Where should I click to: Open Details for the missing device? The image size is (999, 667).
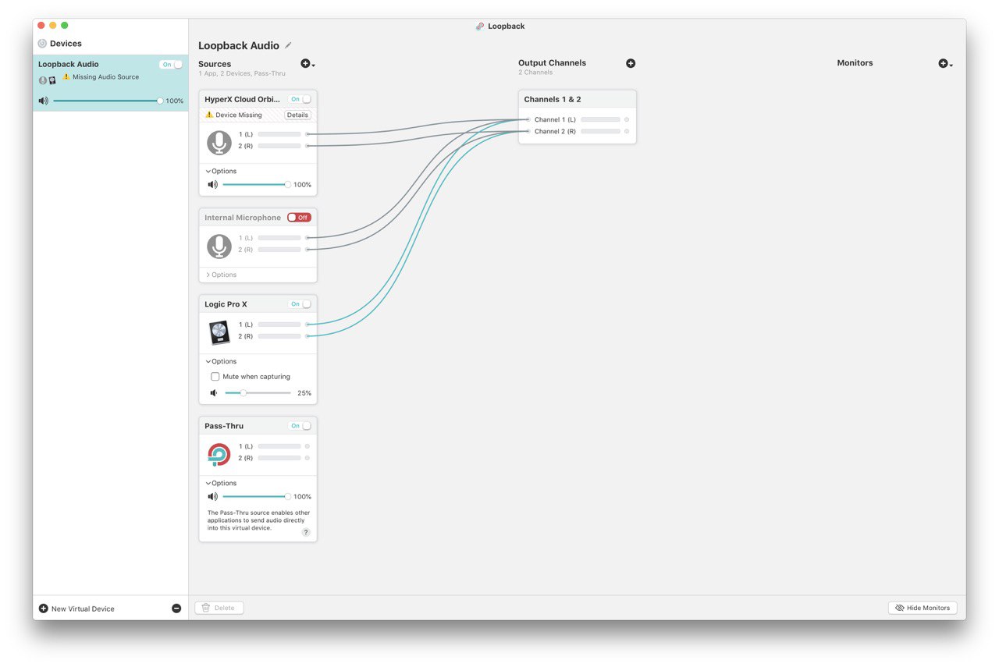297,115
